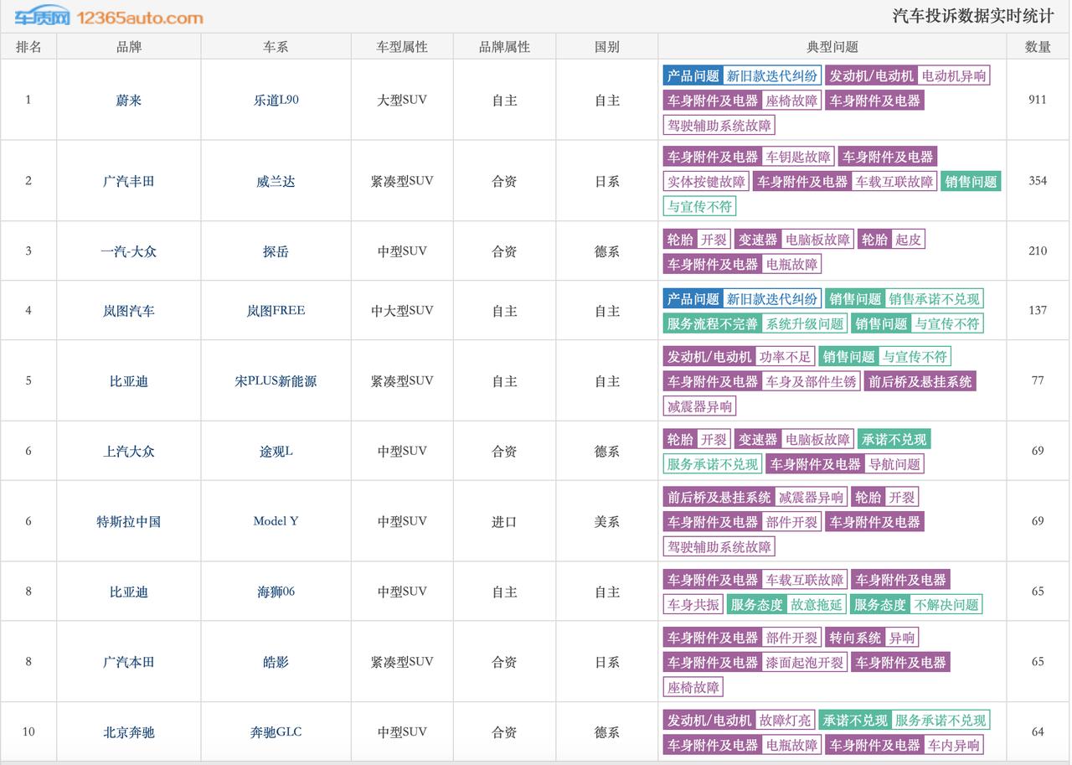Click 日系 in the 威兰达 row
Image resolution: width=1072 pixels, height=765 pixels.
(x=606, y=181)
